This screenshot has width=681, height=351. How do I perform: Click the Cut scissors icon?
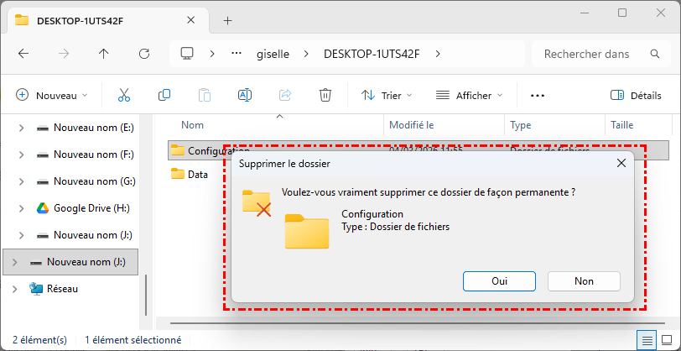(124, 95)
